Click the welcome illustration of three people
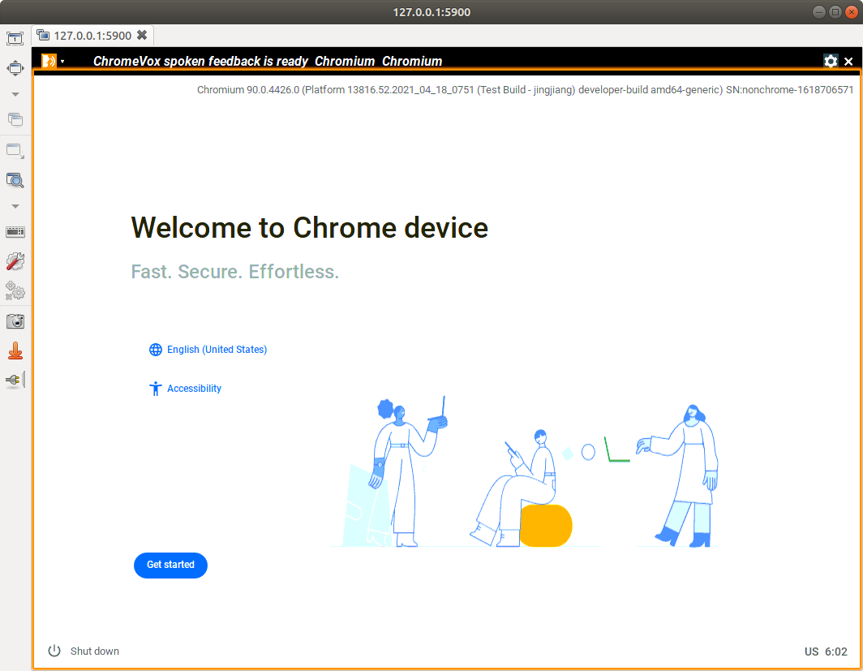The height and width of the screenshot is (671, 863). coord(525,471)
